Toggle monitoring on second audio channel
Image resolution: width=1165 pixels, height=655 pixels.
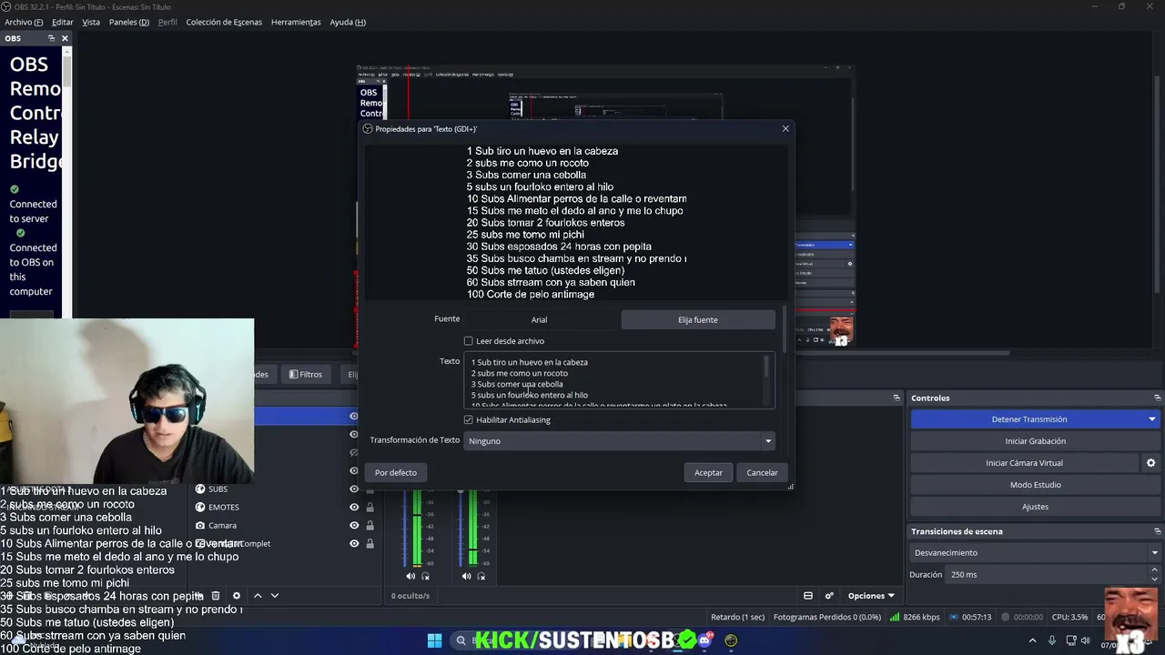click(481, 576)
